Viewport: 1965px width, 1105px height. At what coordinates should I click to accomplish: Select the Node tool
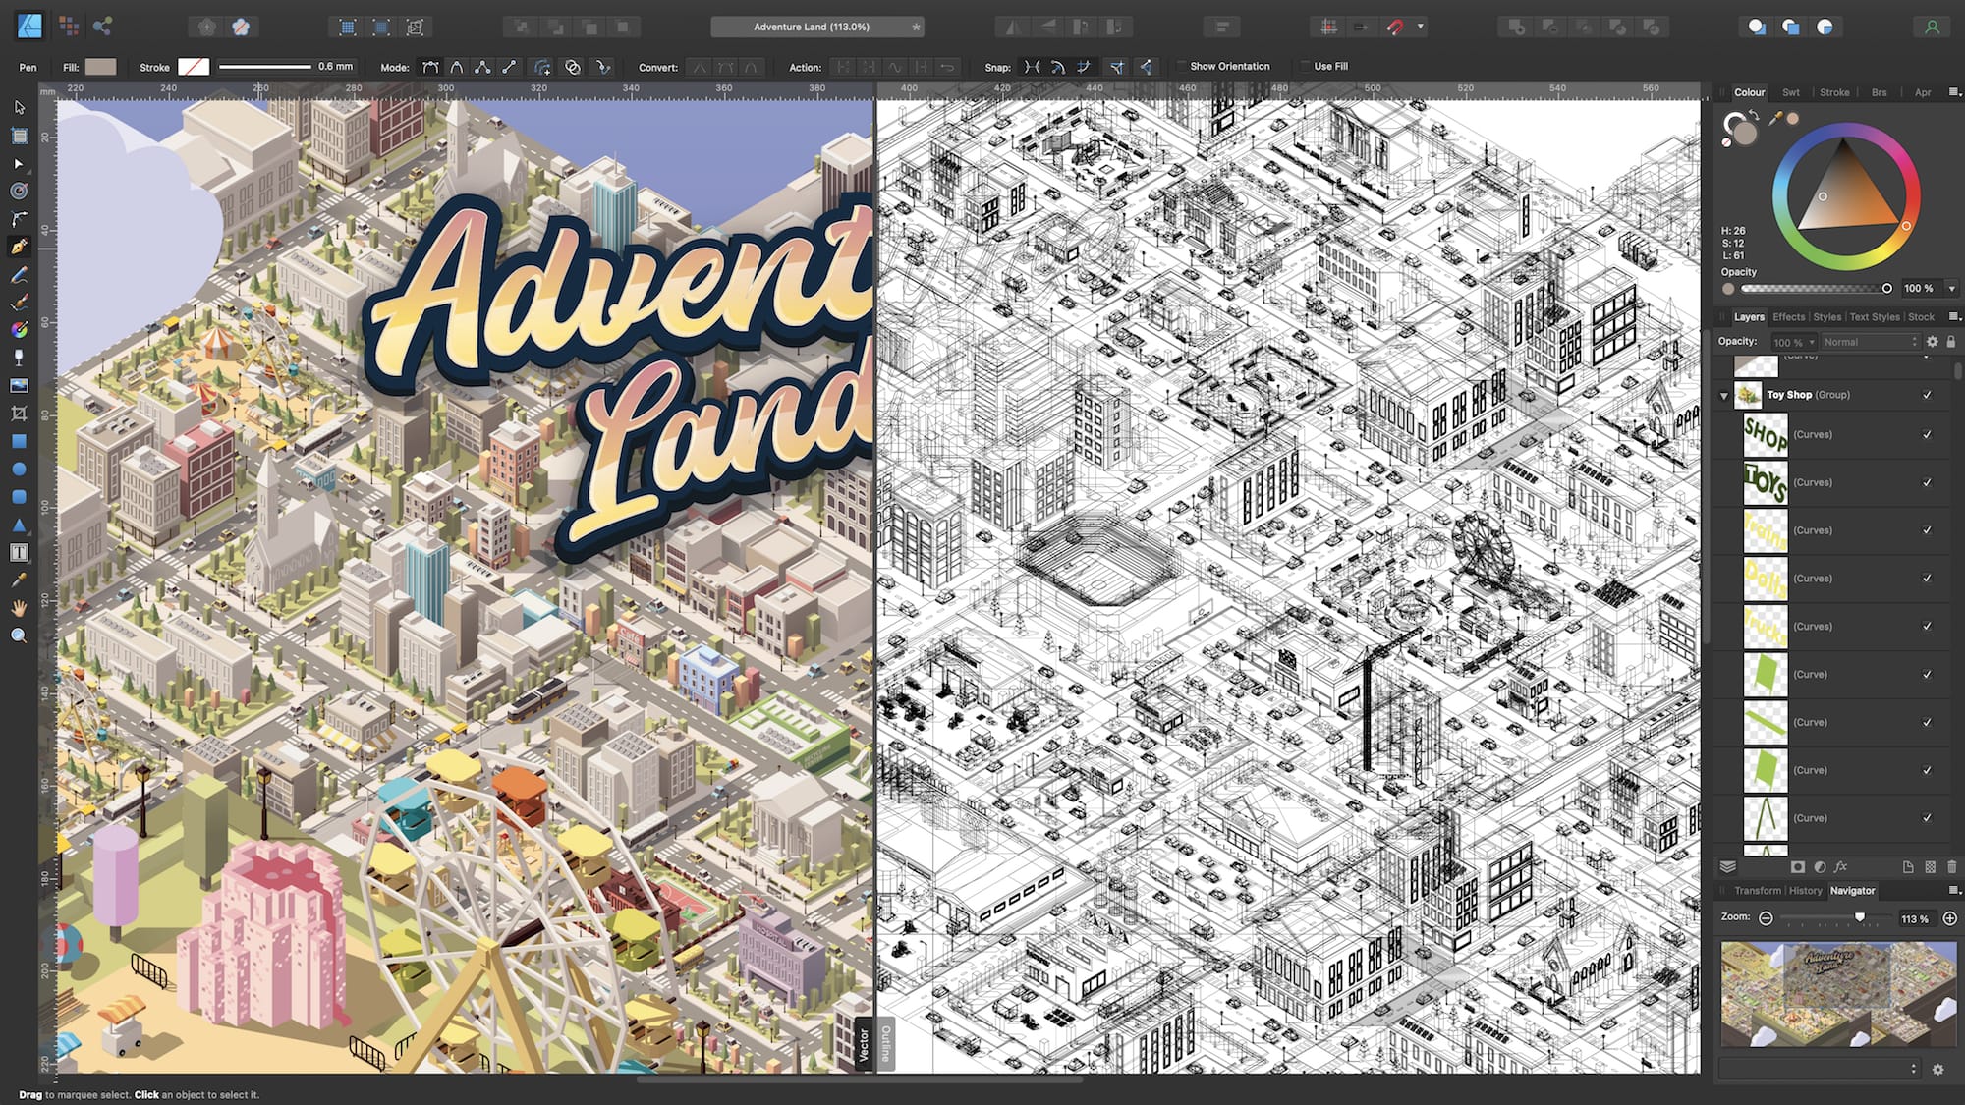19,163
